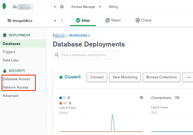Click the Deployment stack icon
This screenshot has width=193, height=135.
pyautogui.click(x=4, y=35)
